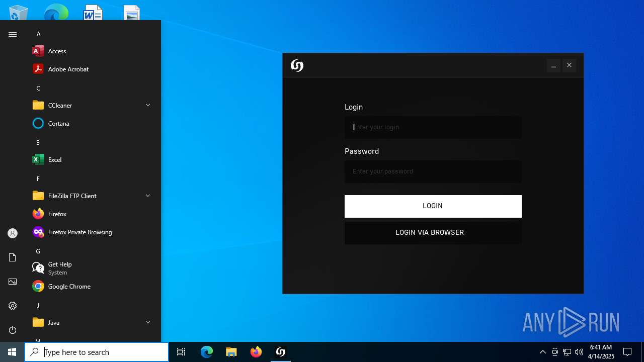The image size is (644, 362).
Task: Jump to letter F section header
Action: [38, 179]
